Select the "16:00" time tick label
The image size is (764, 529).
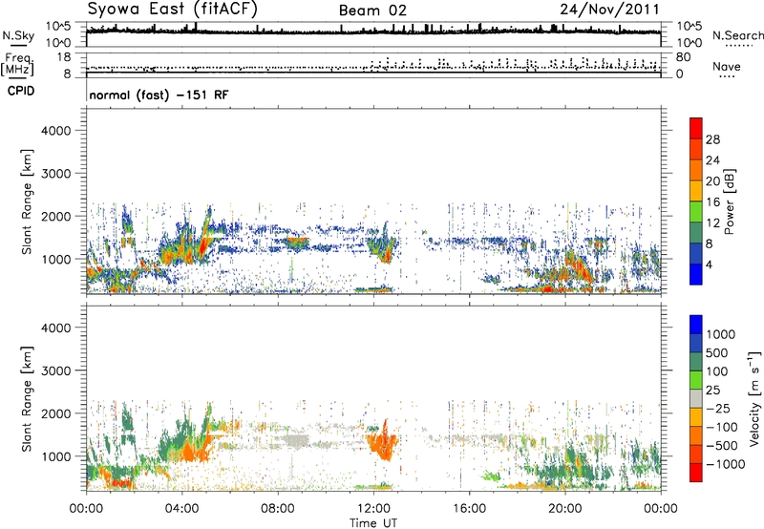tap(469, 509)
